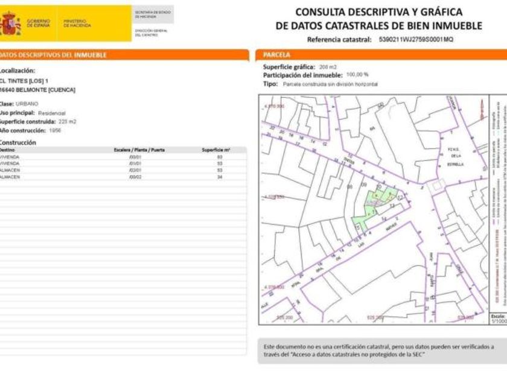507x380 pixels.
Task: Click the '/00/01' floor code cell
Action: click(135, 157)
